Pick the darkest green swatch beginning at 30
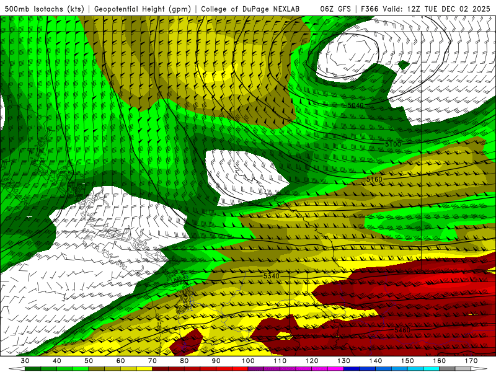 pos(33,369)
